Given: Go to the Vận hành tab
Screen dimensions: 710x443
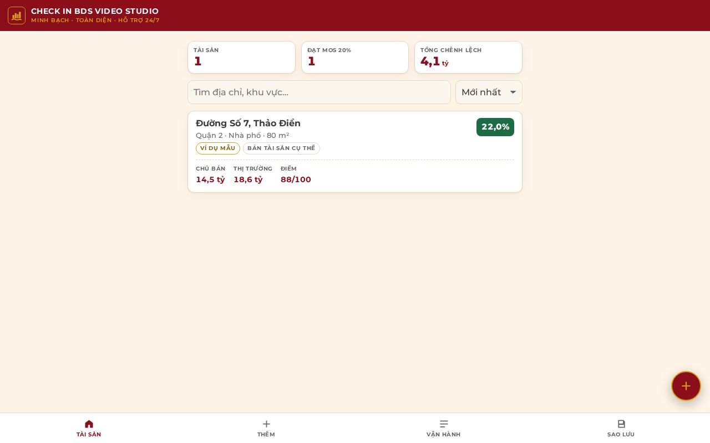Looking at the screenshot, I should click(x=444, y=428).
